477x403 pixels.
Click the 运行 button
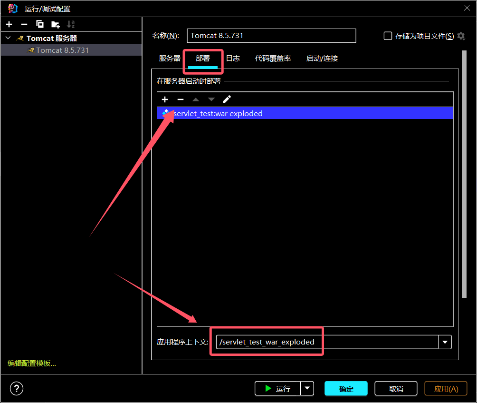278,388
